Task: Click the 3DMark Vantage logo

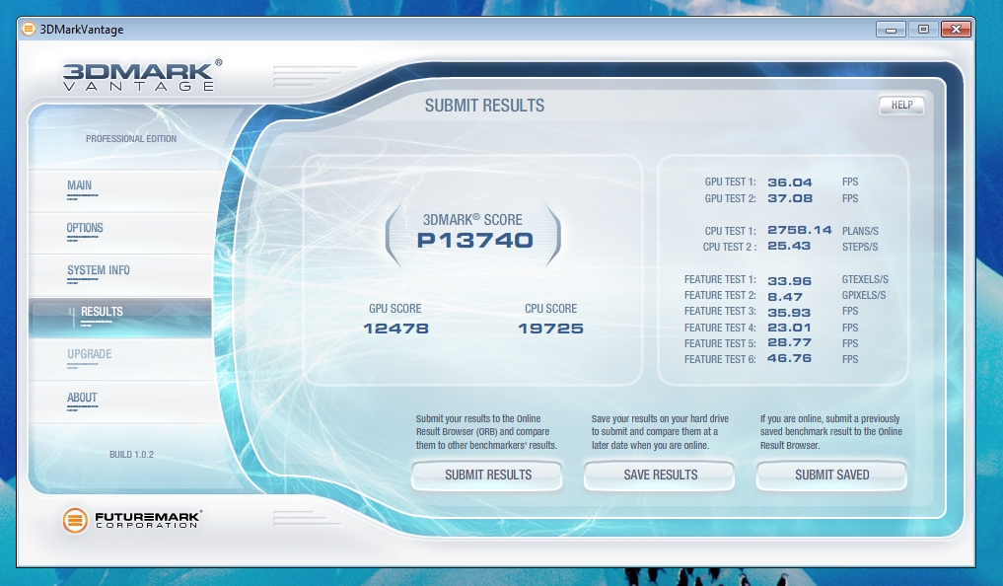Action: [x=141, y=76]
